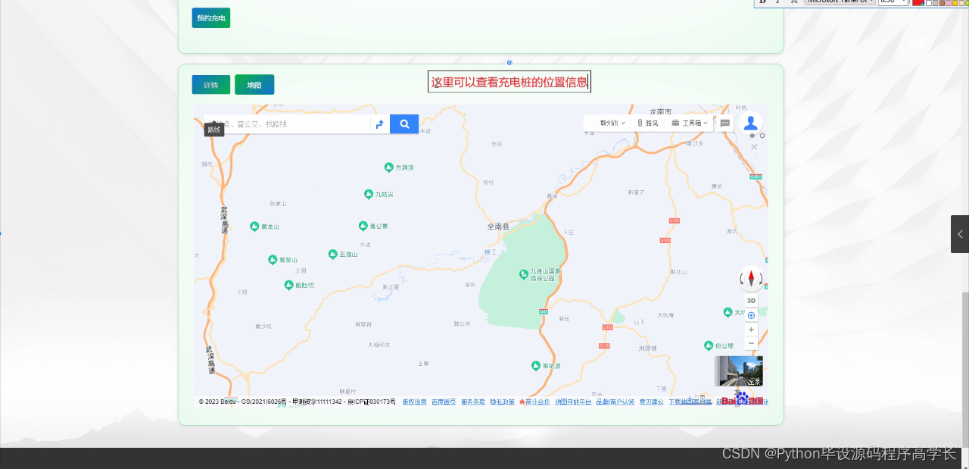Click the feedback message bubble icon
This screenshot has height=469, width=969.
[x=725, y=123]
